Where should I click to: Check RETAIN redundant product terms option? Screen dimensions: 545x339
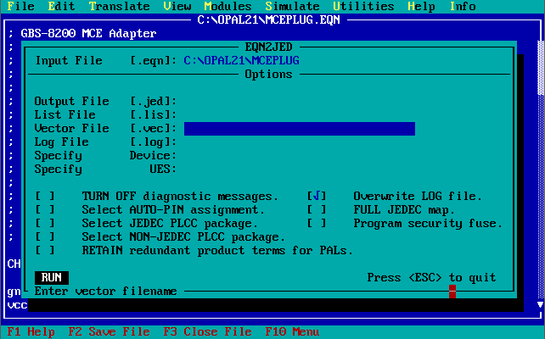45,251
